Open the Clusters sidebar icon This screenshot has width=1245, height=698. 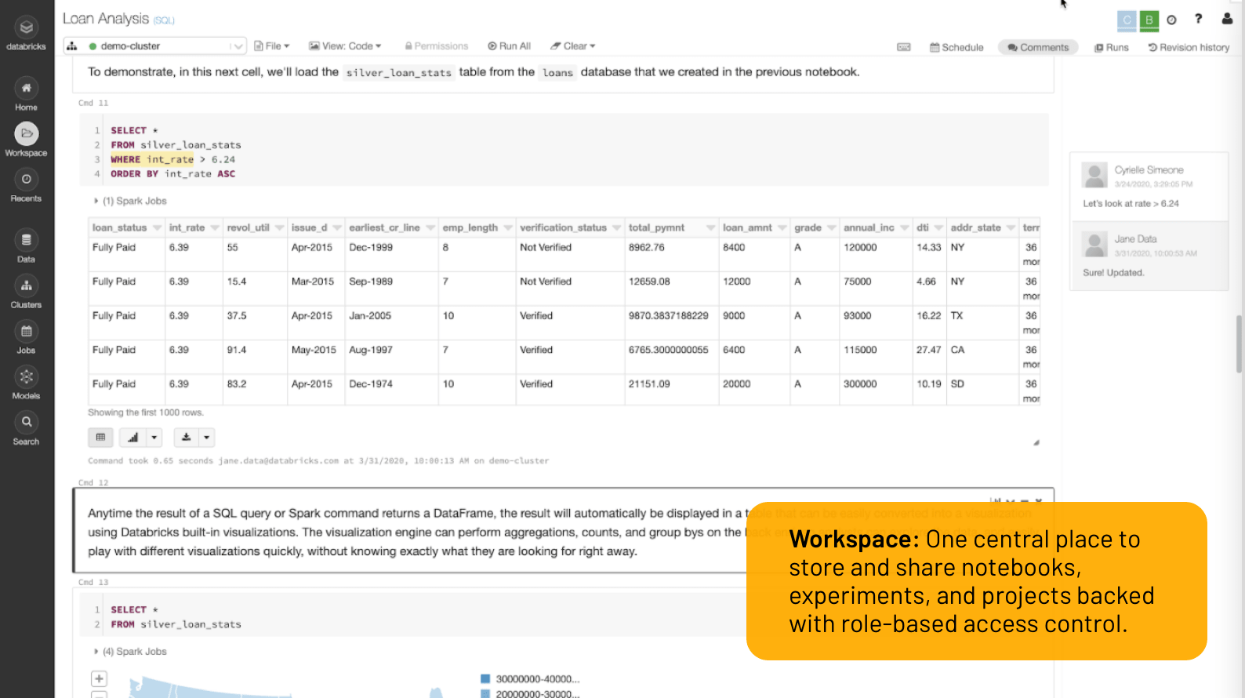click(x=26, y=286)
